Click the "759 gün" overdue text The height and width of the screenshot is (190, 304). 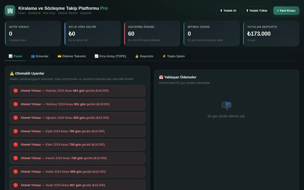coord(75,145)
